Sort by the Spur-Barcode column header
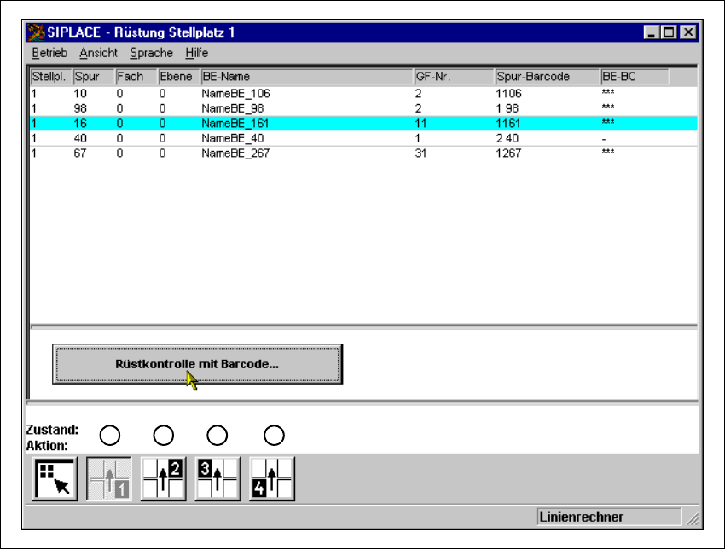 pos(546,77)
